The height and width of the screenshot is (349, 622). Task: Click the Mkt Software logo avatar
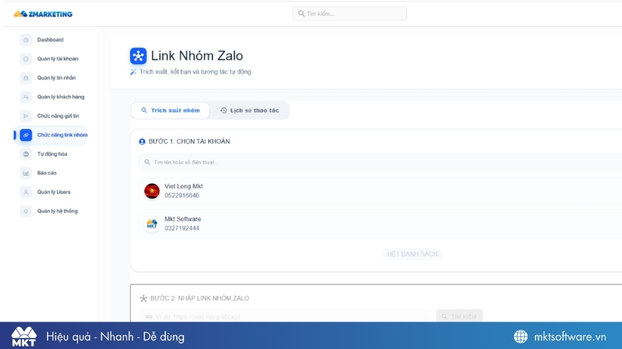coord(152,224)
